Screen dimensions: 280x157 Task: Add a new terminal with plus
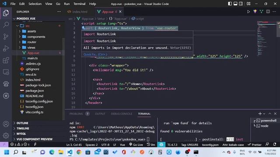(260, 113)
